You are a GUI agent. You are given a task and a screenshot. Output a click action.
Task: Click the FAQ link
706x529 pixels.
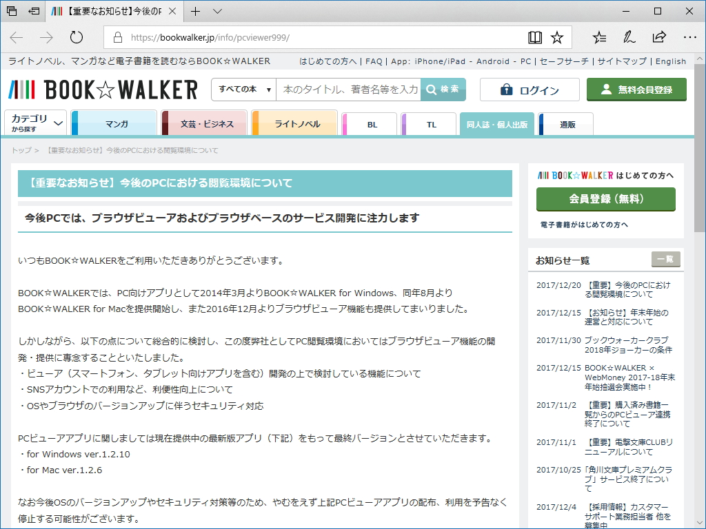[374, 61]
